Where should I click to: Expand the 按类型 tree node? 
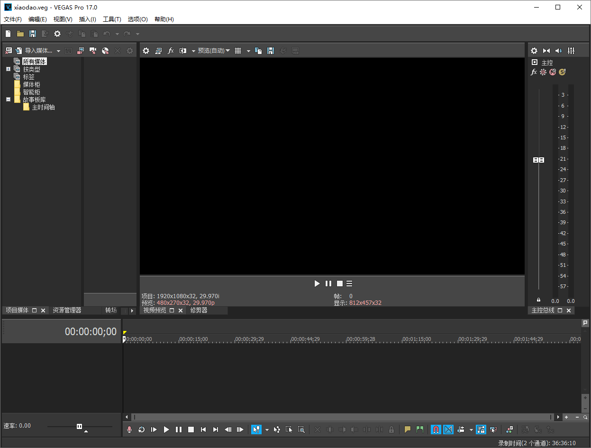(x=8, y=69)
